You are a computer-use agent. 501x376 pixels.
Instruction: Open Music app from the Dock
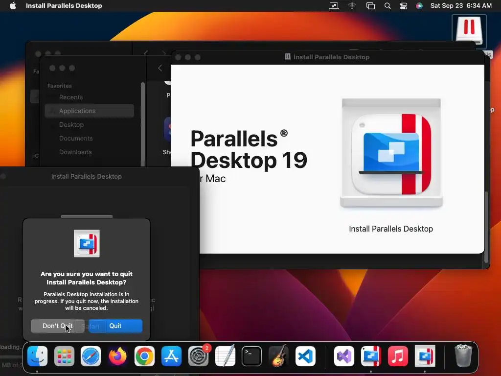pos(398,356)
